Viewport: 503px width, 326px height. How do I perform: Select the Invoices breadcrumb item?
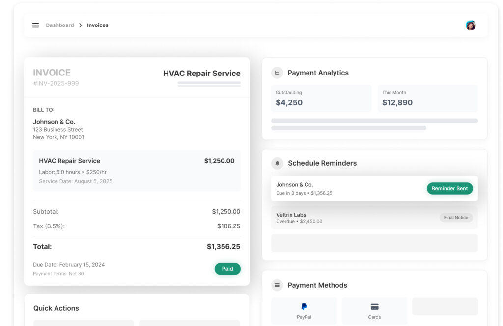click(x=98, y=25)
